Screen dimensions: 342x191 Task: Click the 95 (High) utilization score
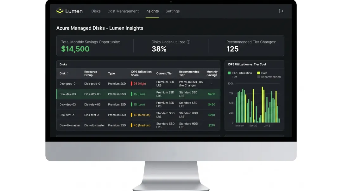coord(140,84)
